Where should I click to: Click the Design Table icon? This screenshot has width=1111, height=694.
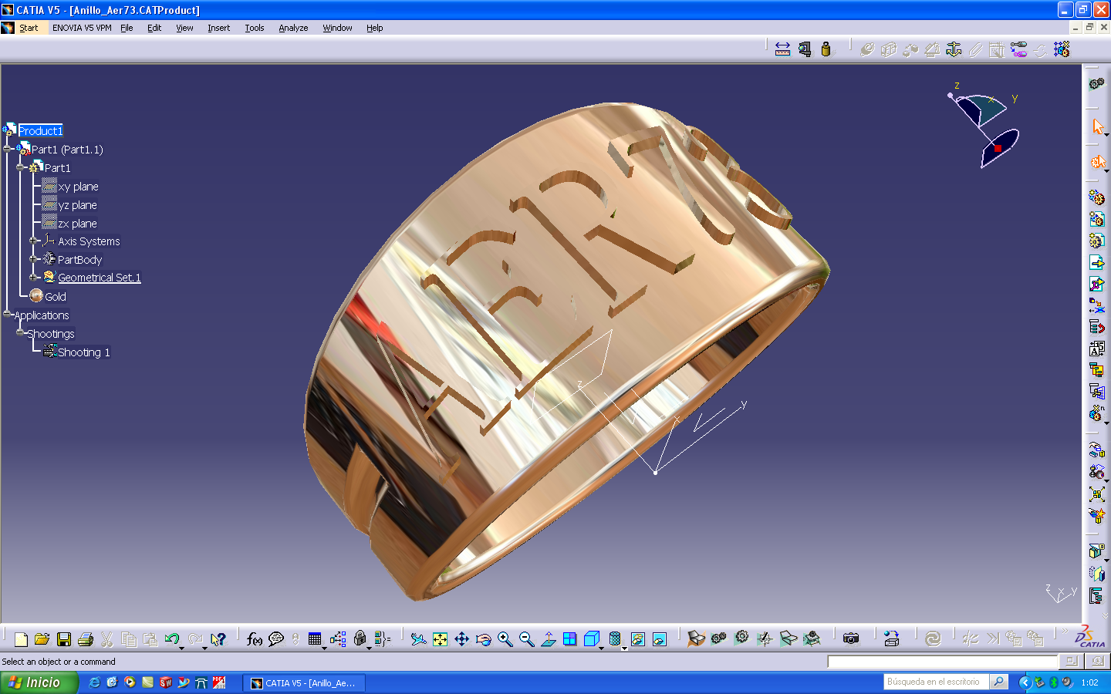[x=314, y=639]
